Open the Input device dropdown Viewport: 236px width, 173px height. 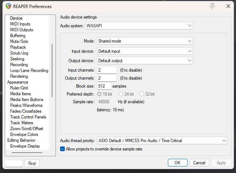pyautogui.click(x=145, y=51)
